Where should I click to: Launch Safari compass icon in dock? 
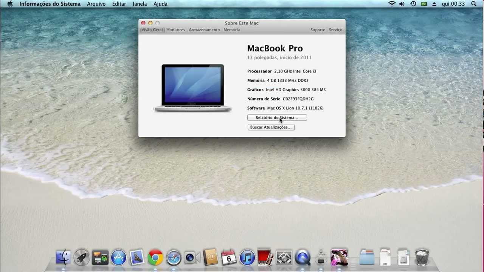[174, 258]
